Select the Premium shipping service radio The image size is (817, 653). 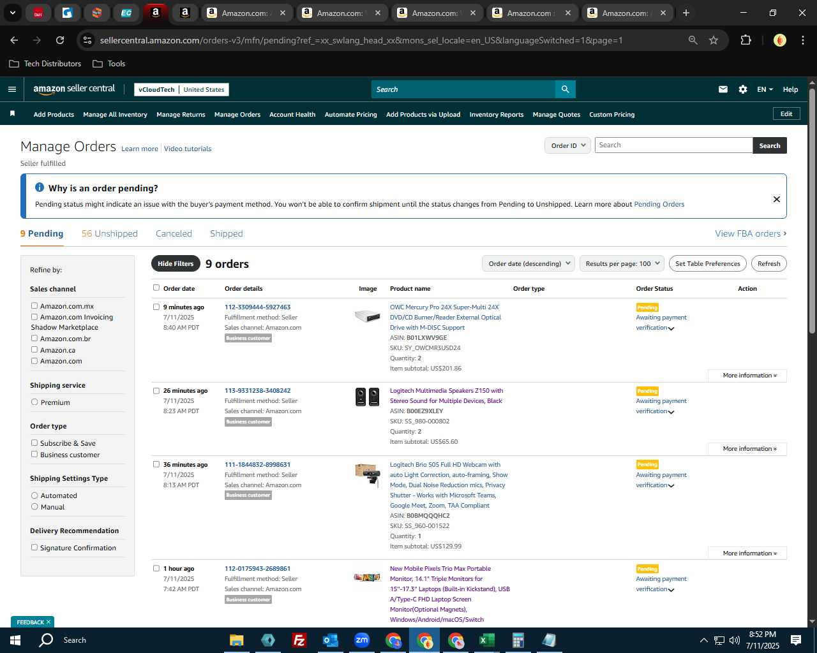tap(34, 402)
